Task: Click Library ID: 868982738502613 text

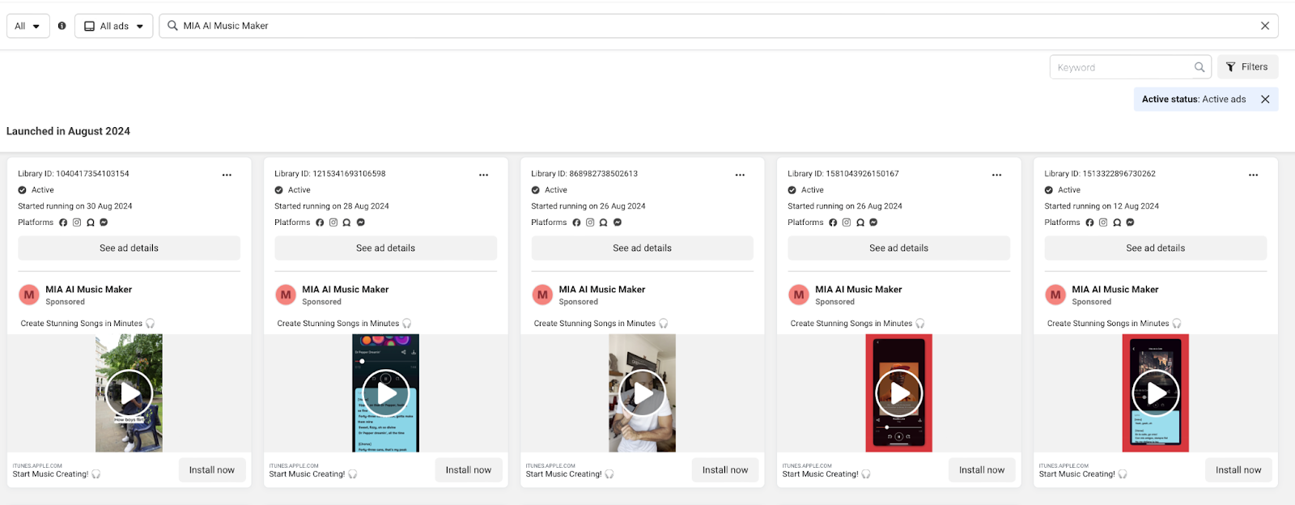Action: click(x=584, y=174)
